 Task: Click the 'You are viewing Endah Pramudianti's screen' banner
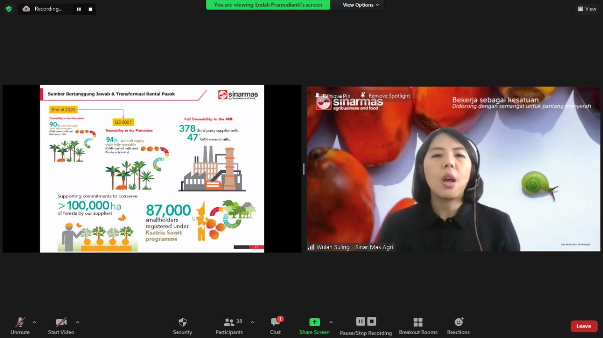[x=268, y=5]
